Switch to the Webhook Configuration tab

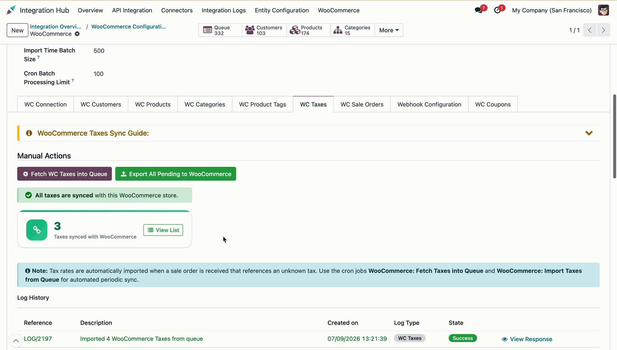[x=429, y=104]
